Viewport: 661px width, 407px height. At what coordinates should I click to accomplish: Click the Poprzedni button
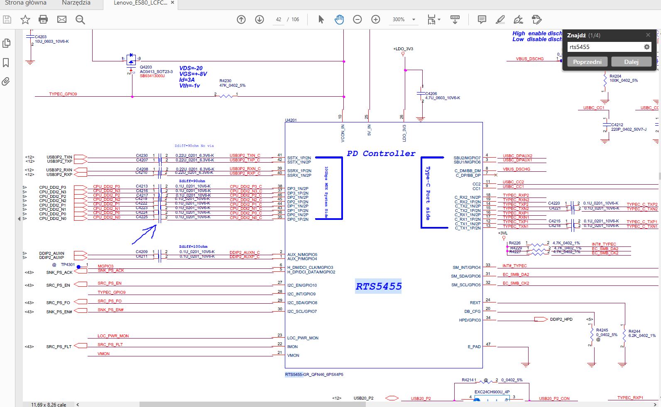(x=587, y=62)
